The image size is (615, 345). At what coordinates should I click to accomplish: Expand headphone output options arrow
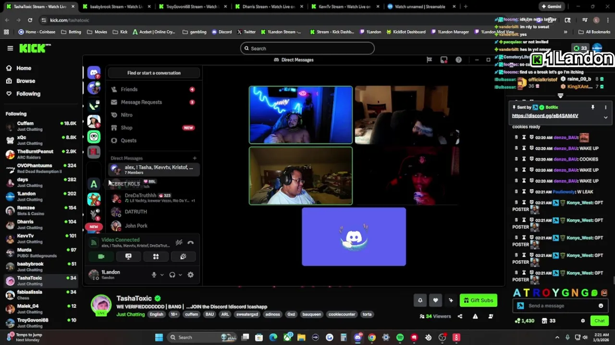click(x=180, y=275)
